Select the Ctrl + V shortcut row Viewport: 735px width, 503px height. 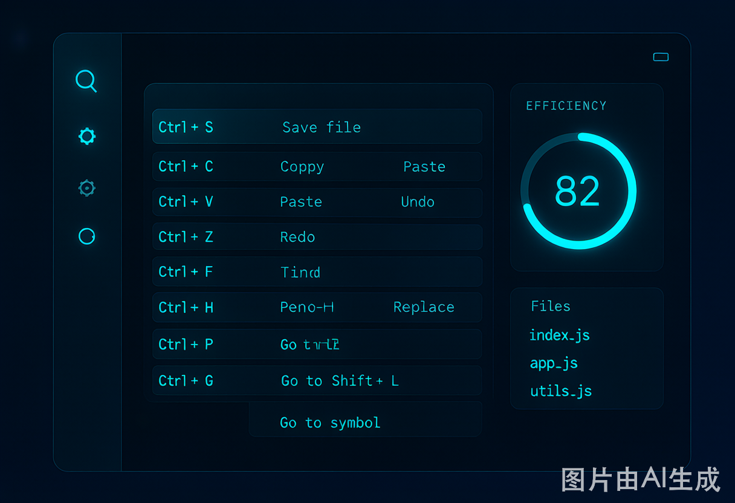click(317, 202)
